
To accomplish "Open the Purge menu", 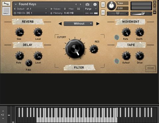I will pos(91,9).
